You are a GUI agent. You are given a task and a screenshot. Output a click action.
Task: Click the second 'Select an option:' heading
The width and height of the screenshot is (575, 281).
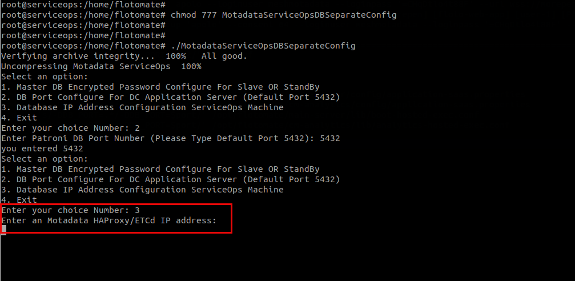pos(45,159)
